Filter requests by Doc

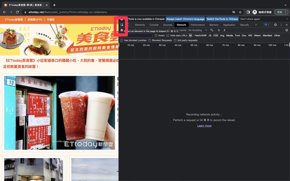tap(244, 35)
